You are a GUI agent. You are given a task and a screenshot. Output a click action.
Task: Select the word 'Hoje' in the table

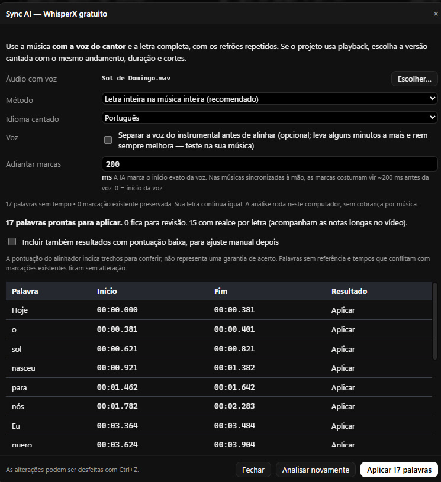(x=20, y=310)
